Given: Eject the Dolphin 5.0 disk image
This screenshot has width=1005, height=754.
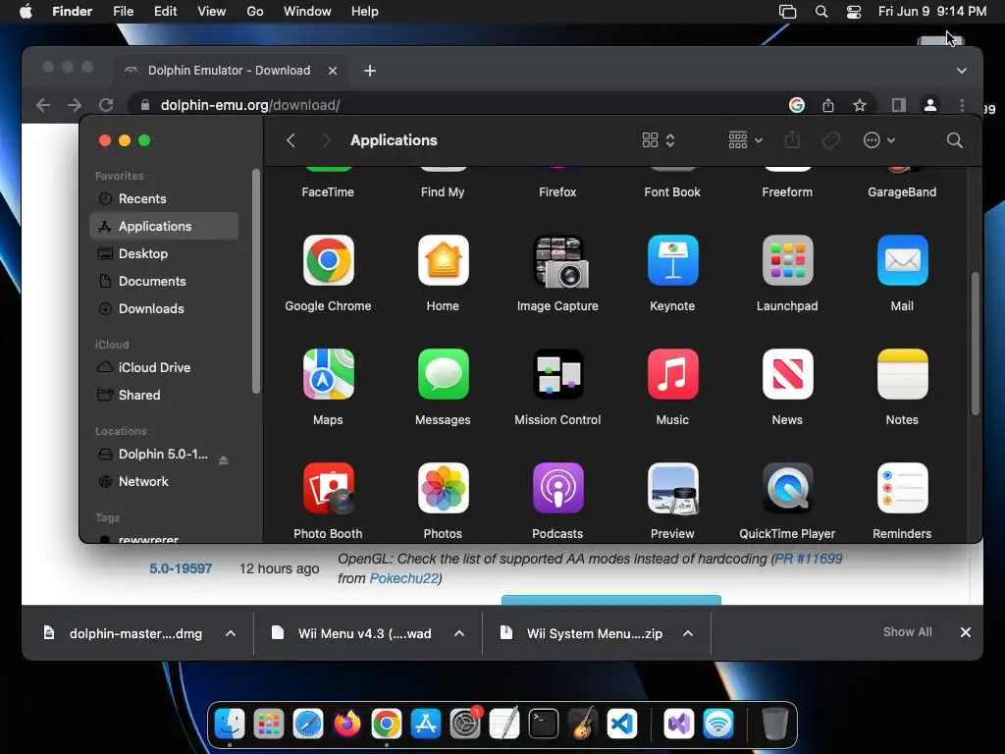Looking at the screenshot, I should click(x=223, y=459).
